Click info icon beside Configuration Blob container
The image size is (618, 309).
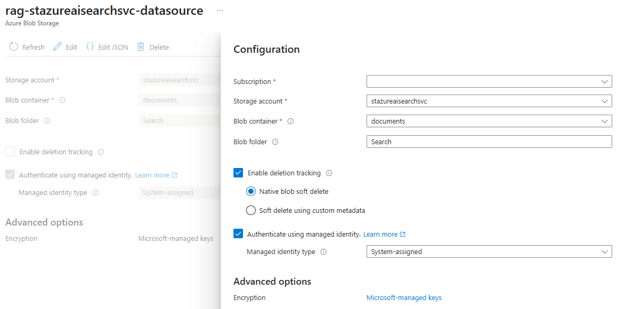click(x=291, y=121)
